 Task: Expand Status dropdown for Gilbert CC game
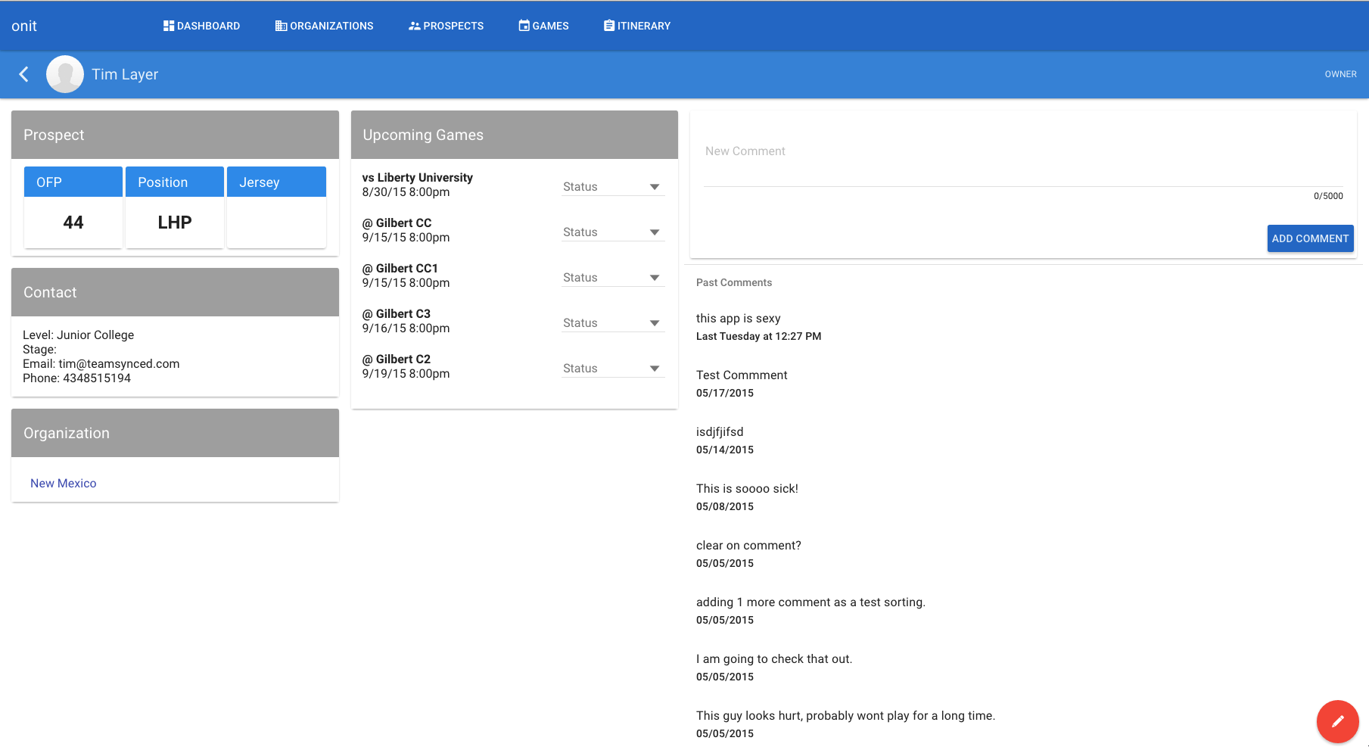[x=612, y=232]
